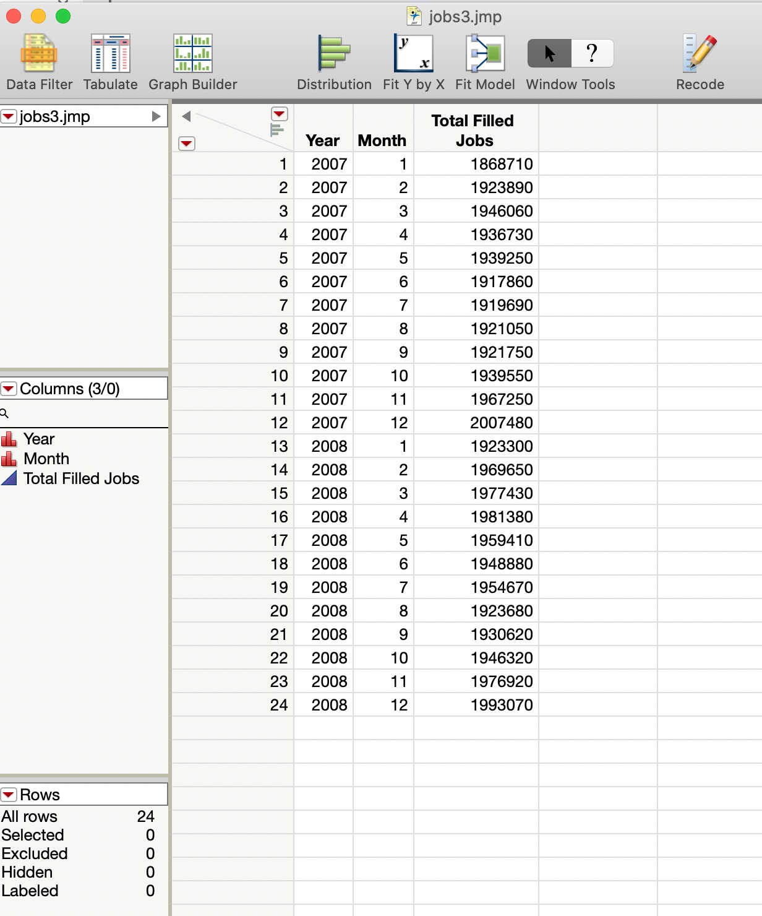Select Year in the Columns list
The width and height of the screenshot is (762, 916).
pyautogui.click(x=39, y=439)
